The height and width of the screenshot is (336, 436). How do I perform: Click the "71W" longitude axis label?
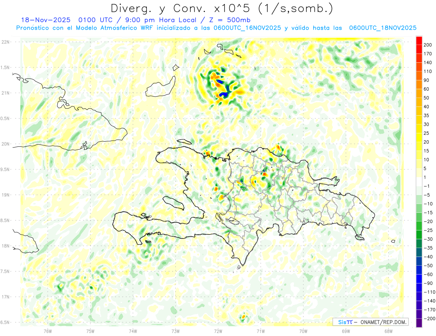click(x=261, y=331)
